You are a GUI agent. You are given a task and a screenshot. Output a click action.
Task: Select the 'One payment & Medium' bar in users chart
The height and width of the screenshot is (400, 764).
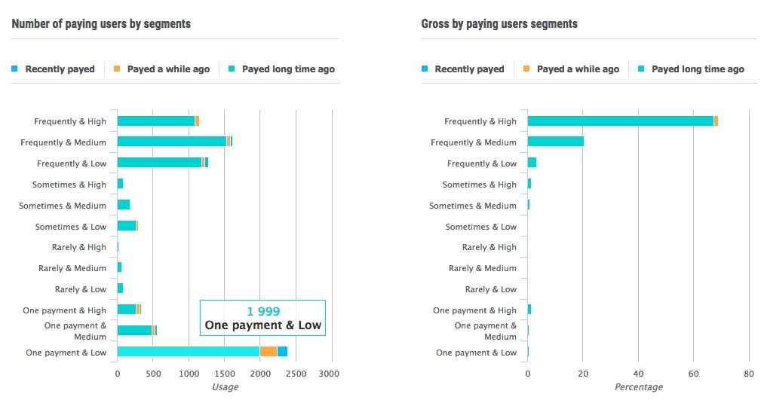point(137,331)
